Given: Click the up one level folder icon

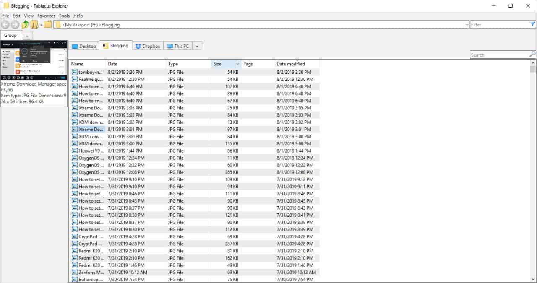Looking at the screenshot, I should [x=24, y=24].
